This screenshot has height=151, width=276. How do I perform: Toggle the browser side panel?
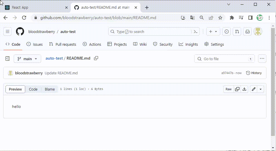pyautogui.click(x=250, y=18)
